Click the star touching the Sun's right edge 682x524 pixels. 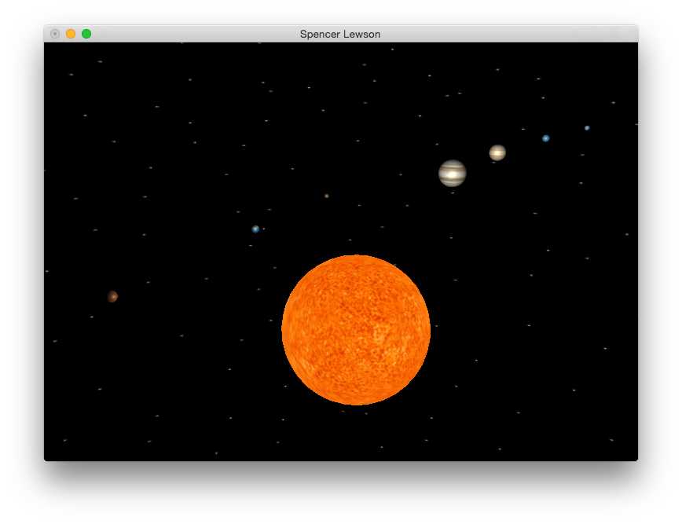click(x=436, y=326)
